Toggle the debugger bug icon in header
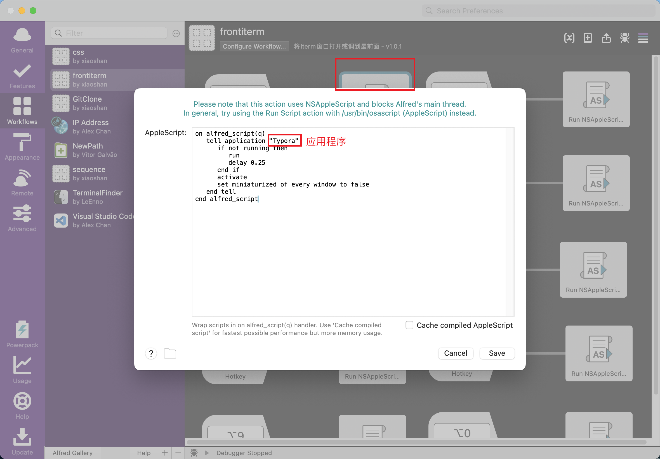 click(x=625, y=38)
